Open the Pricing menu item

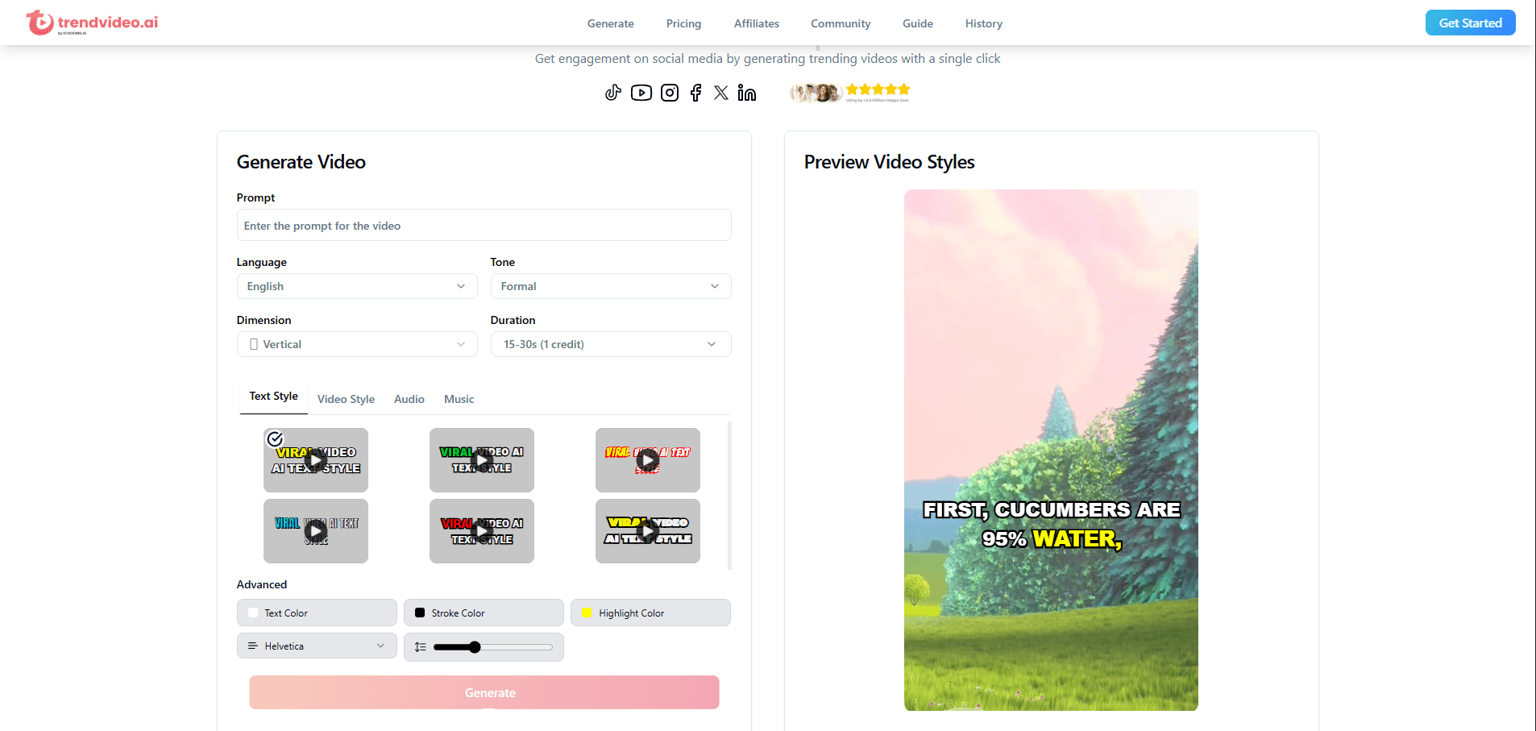point(683,23)
